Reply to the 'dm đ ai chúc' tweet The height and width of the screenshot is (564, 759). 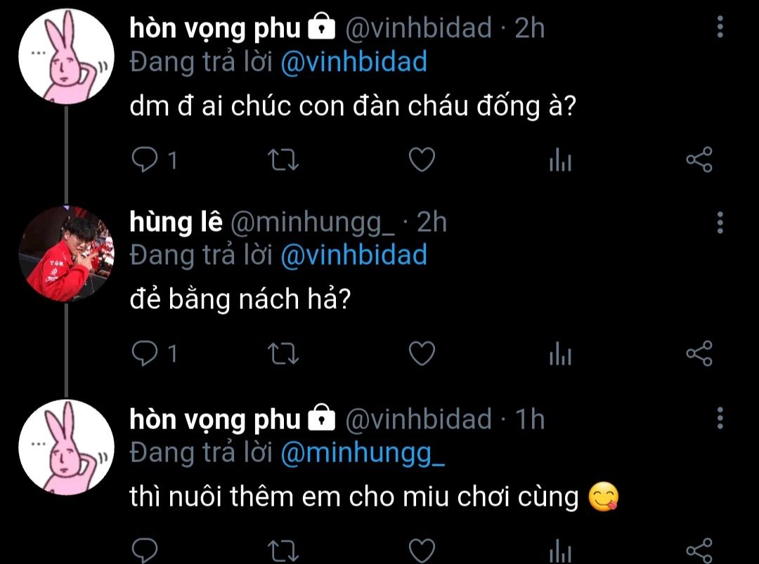(x=145, y=159)
